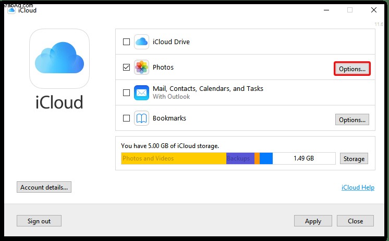Enable the Bookmarks checkbox
Screen dimensions: 389x241
127,118
